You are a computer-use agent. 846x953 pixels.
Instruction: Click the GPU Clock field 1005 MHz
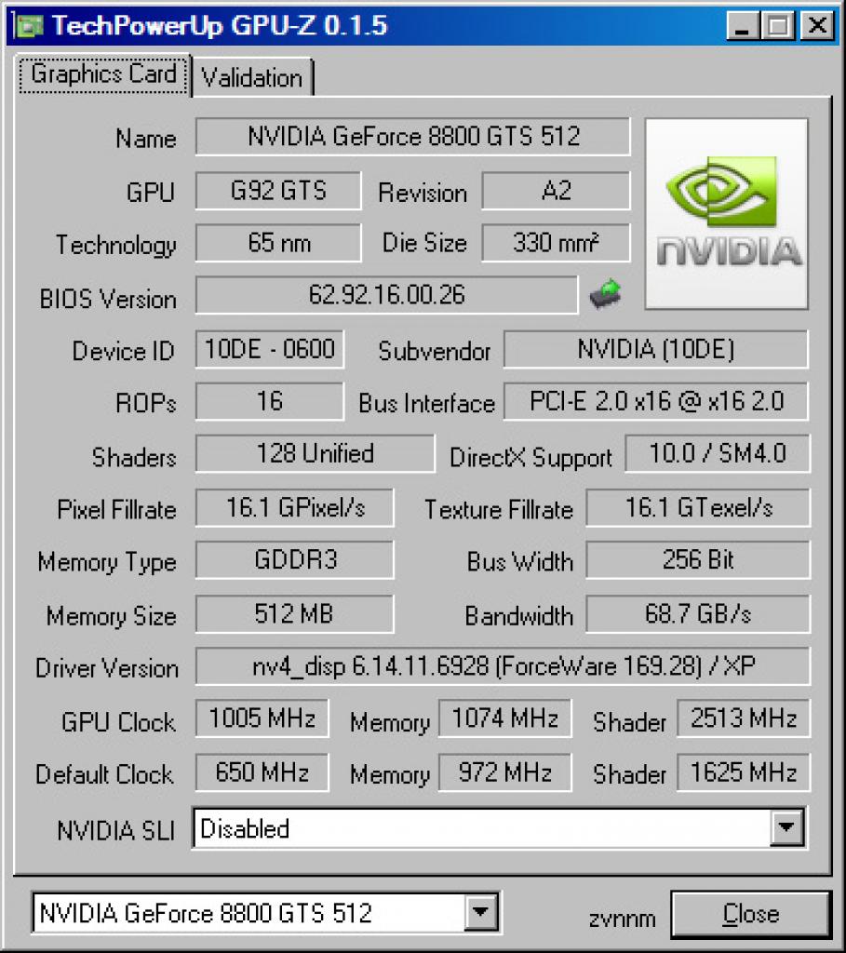pyautogui.click(x=262, y=718)
